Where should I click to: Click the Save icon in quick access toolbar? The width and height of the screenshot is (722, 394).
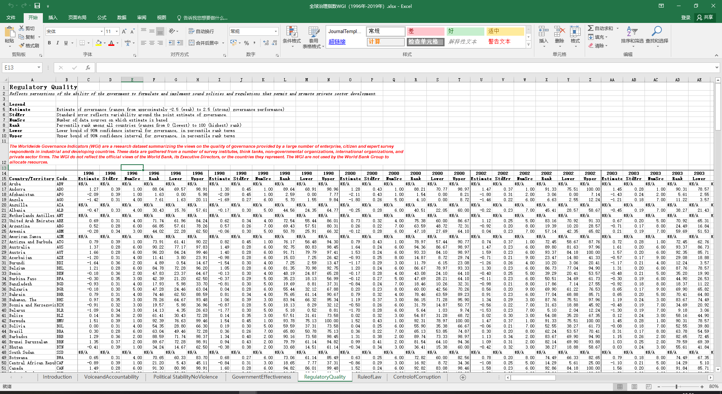coord(37,6)
